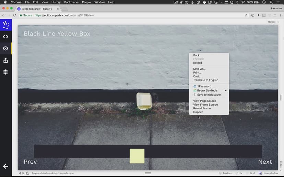Click the Prev slideshow link
This screenshot has height=177, width=284.
point(30,162)
